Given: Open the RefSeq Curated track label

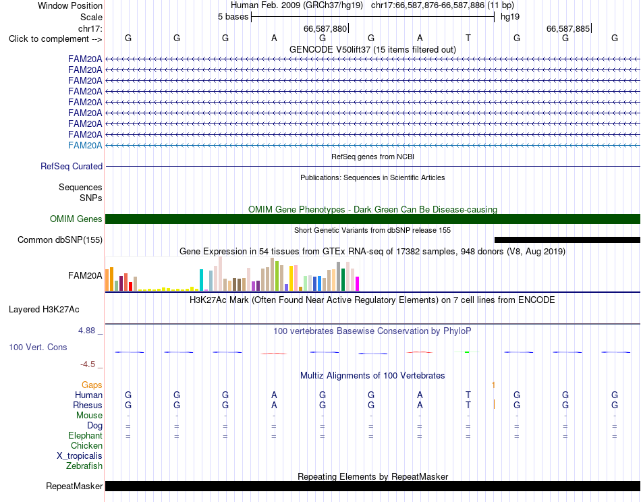Looking at the screenshot, I should [x=72, y=167].
